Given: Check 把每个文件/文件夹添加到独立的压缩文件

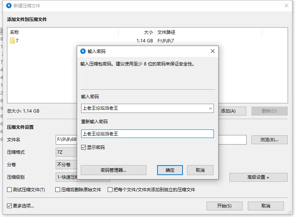Looking at the screenshot, I should [x=110, y=190].
